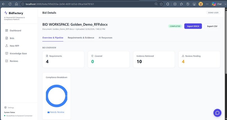The width and height of the screenshot is (227, 120).
Task: Click the 'Bid Details' page heading
Action: (x=49, y=13)
